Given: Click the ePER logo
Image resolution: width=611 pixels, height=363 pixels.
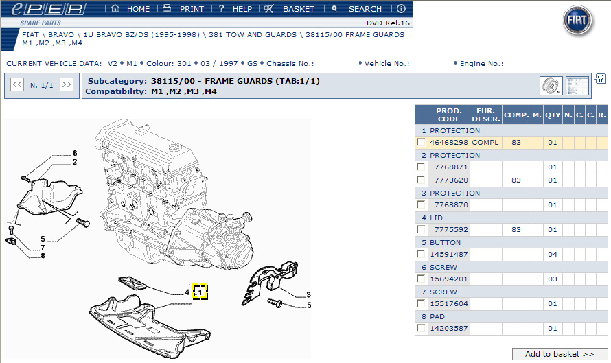Looking at the screenshot, I should pos(48,9).
